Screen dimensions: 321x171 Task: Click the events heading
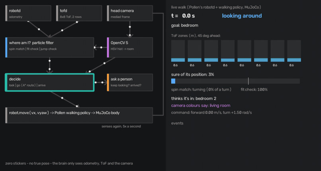tap(177, 123)
